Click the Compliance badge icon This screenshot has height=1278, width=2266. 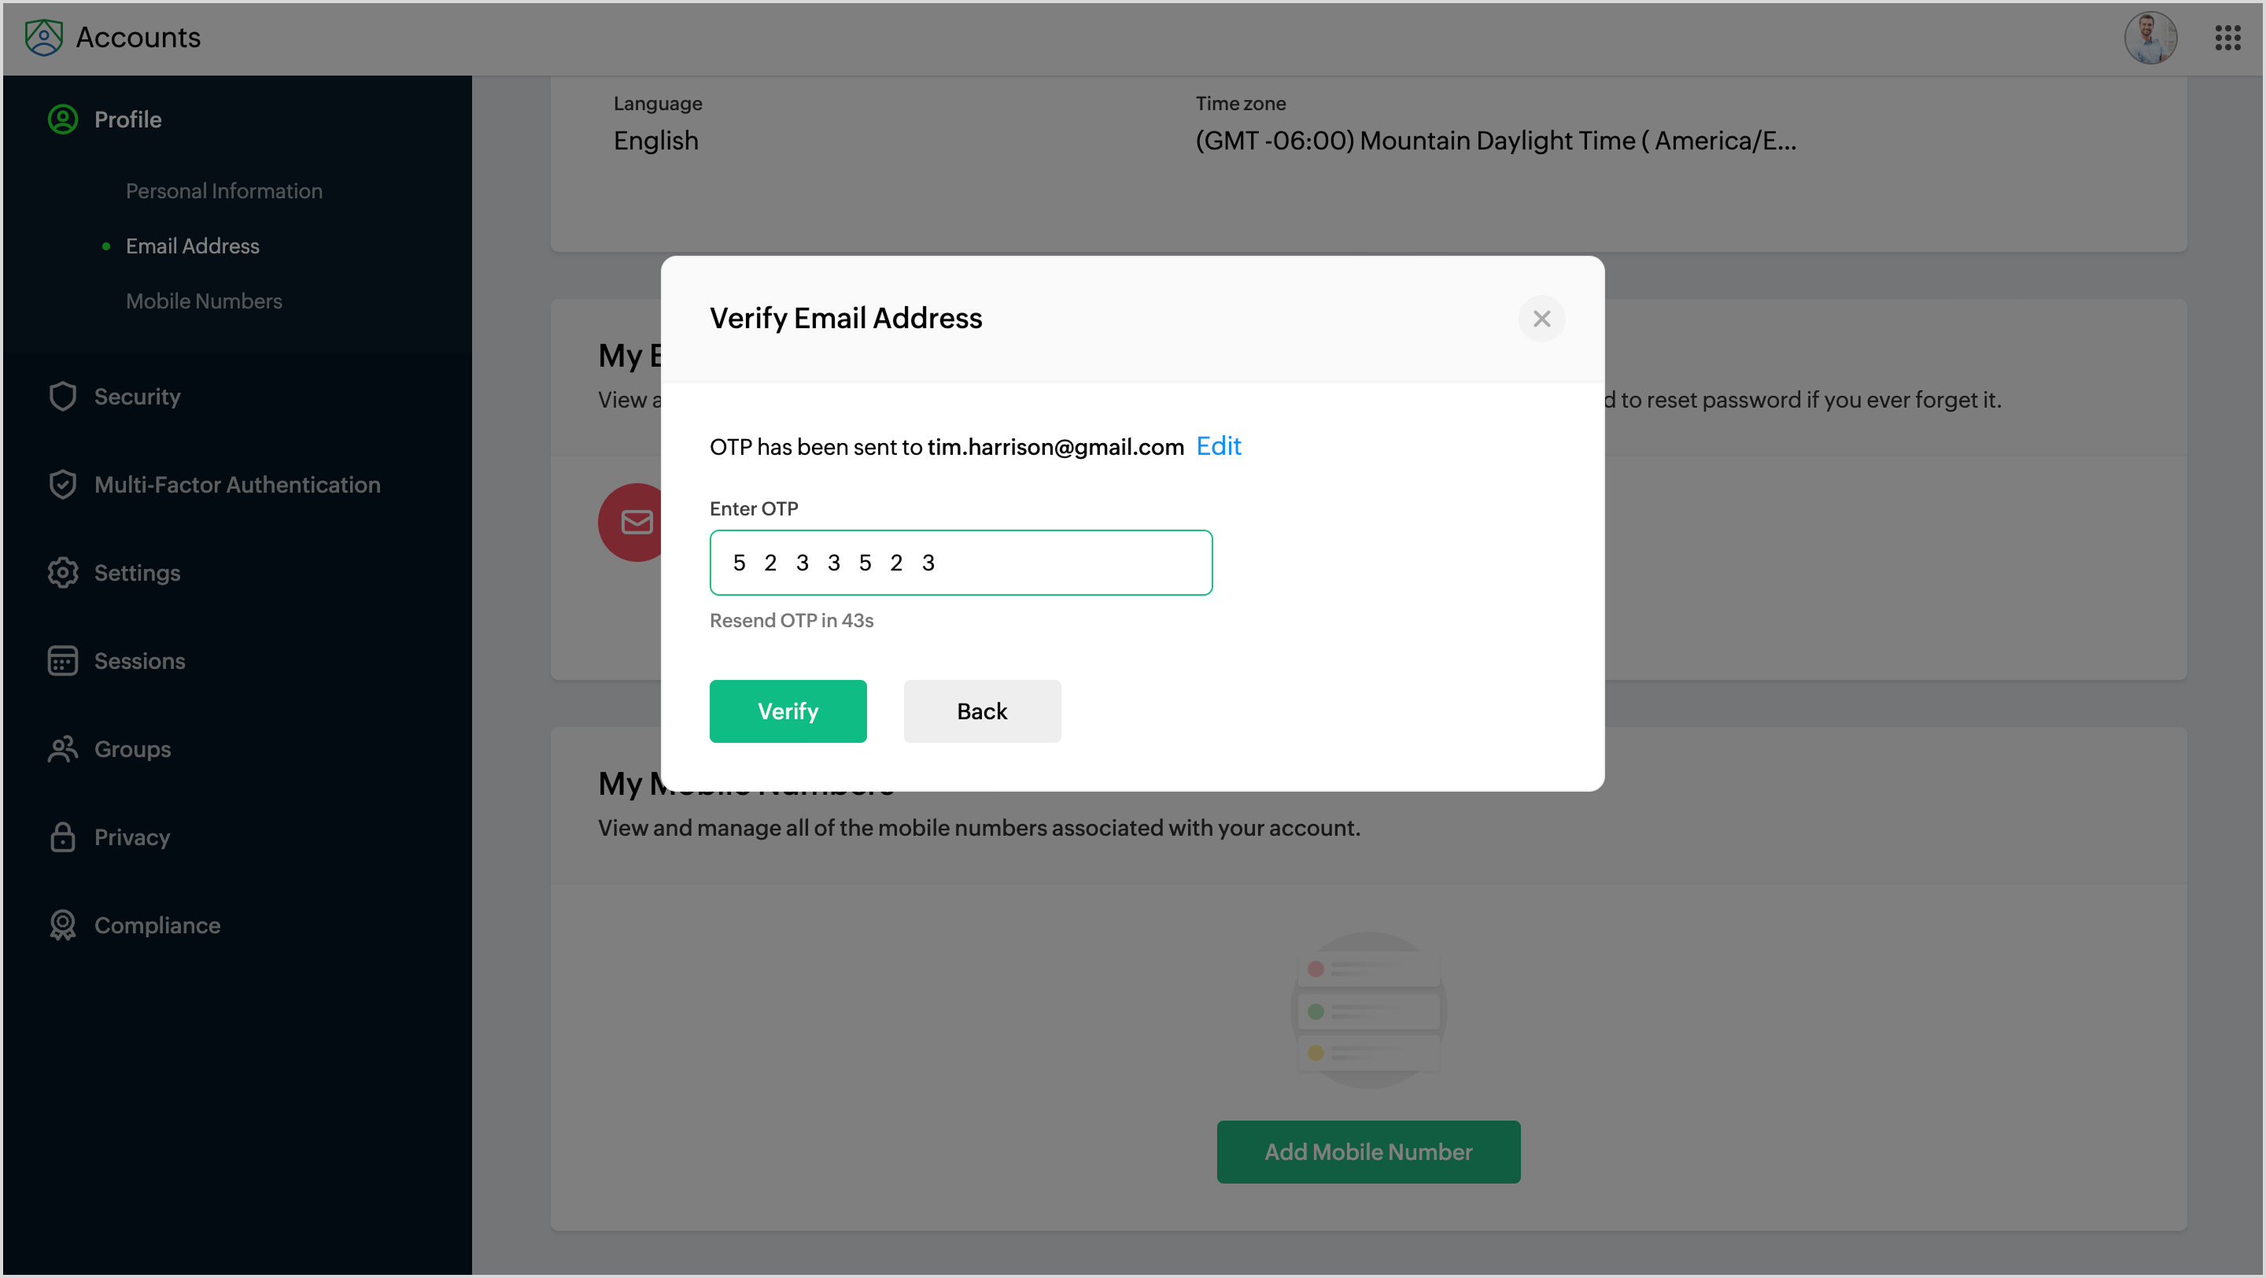pos(62,925)
